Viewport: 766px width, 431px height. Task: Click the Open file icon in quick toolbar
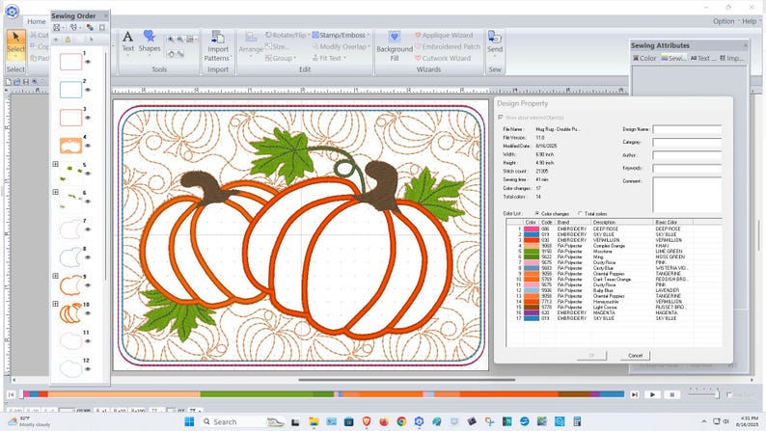click(x=17, y=82)
